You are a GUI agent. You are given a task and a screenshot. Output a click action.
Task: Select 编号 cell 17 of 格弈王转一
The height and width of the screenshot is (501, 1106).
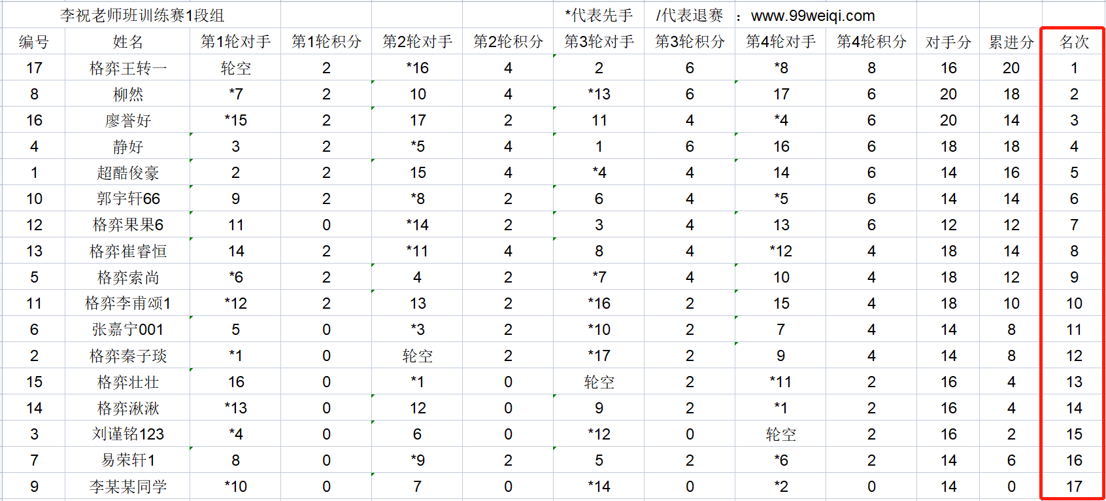34,68
